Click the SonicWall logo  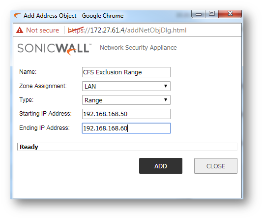click(54, 49)
